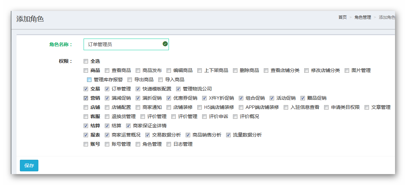Screen dimensions: 406x185
Task: Tick the 文章管理 checkbox
Action: pyautogui.click(x=367, y=107)
